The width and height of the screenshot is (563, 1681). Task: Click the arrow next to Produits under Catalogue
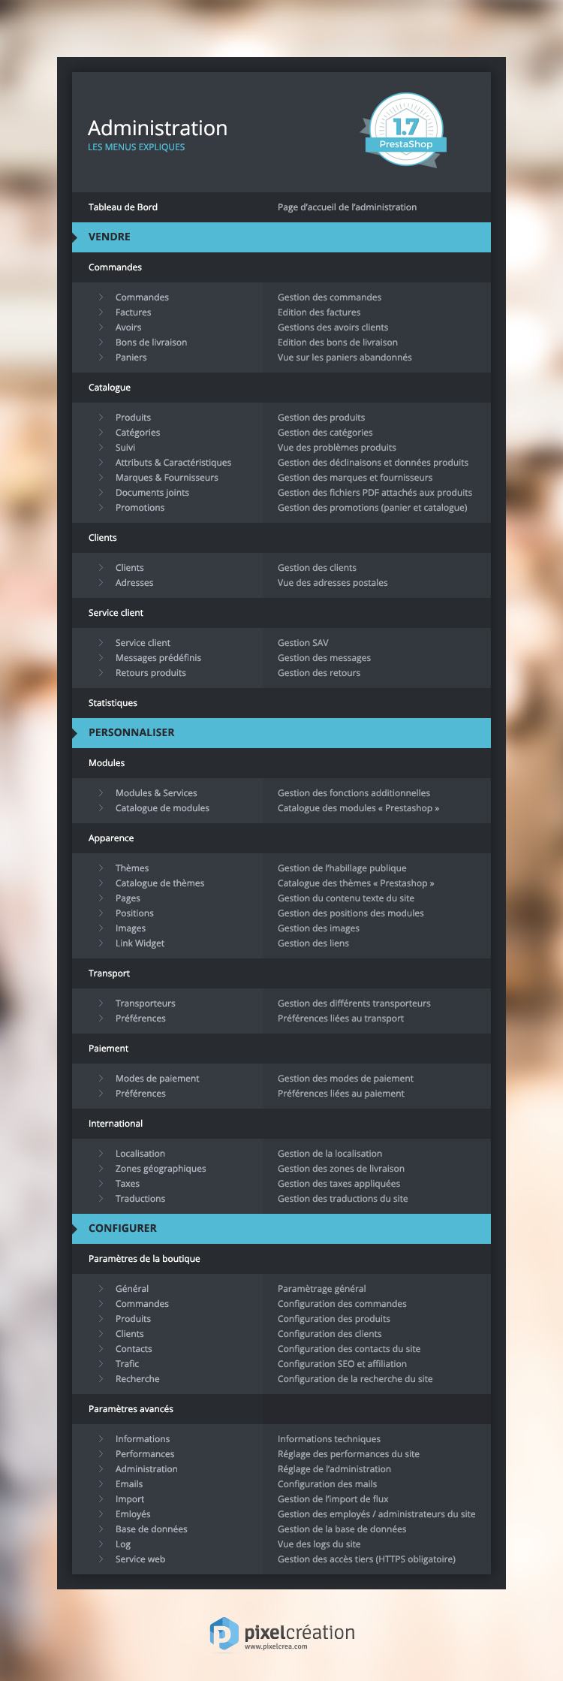[x=101, y=418]
